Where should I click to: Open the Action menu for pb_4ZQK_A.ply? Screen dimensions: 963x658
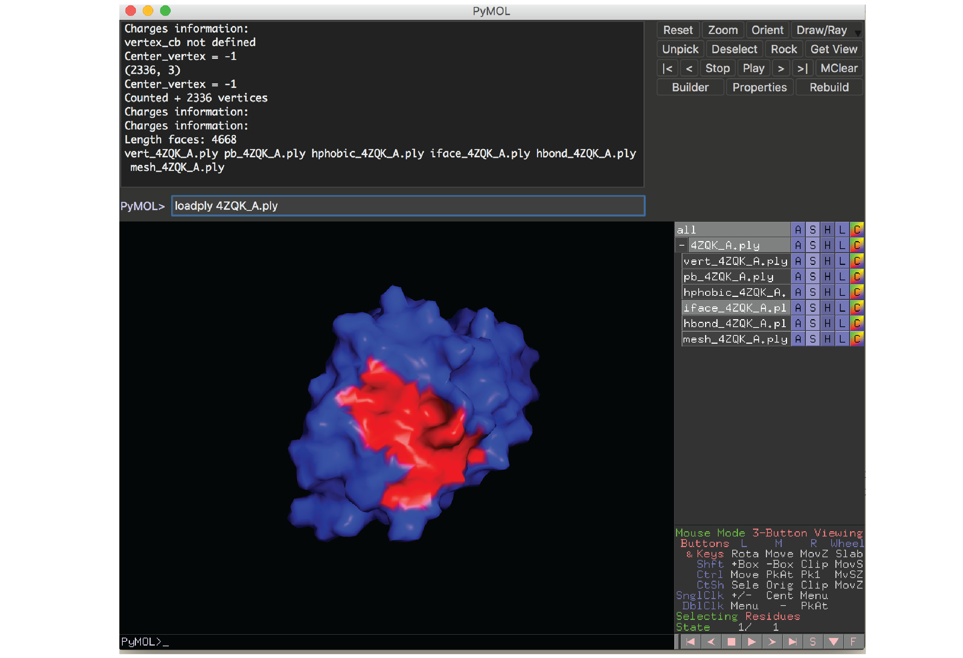click(x=798, y=277)
